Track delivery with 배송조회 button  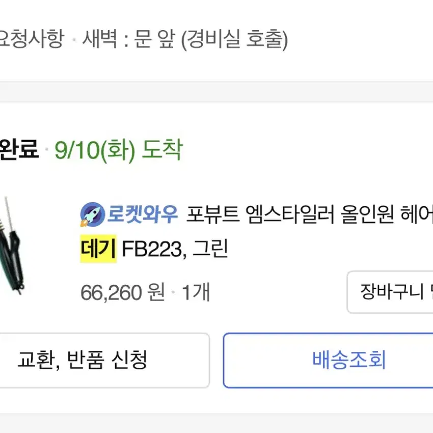pos(328,360)
